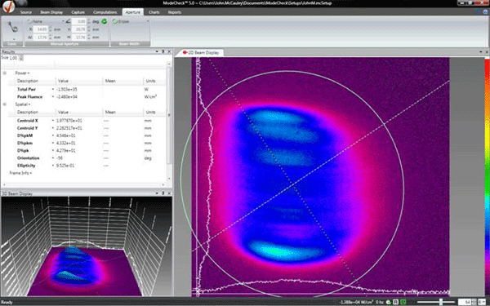Click the aperture X position input field
The height and width of the screenshot is (306, 490).
point(40,29)
